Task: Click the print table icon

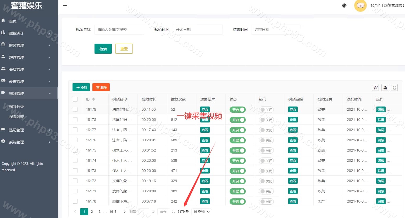Action: click(394, 88)
